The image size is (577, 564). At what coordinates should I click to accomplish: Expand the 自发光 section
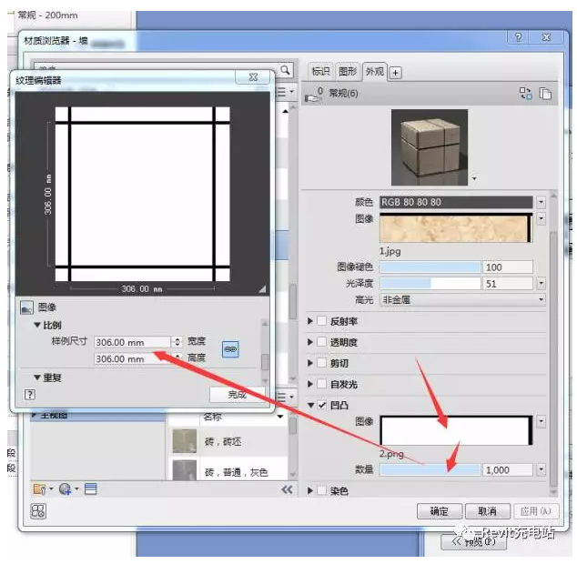[x=310, y=384]
